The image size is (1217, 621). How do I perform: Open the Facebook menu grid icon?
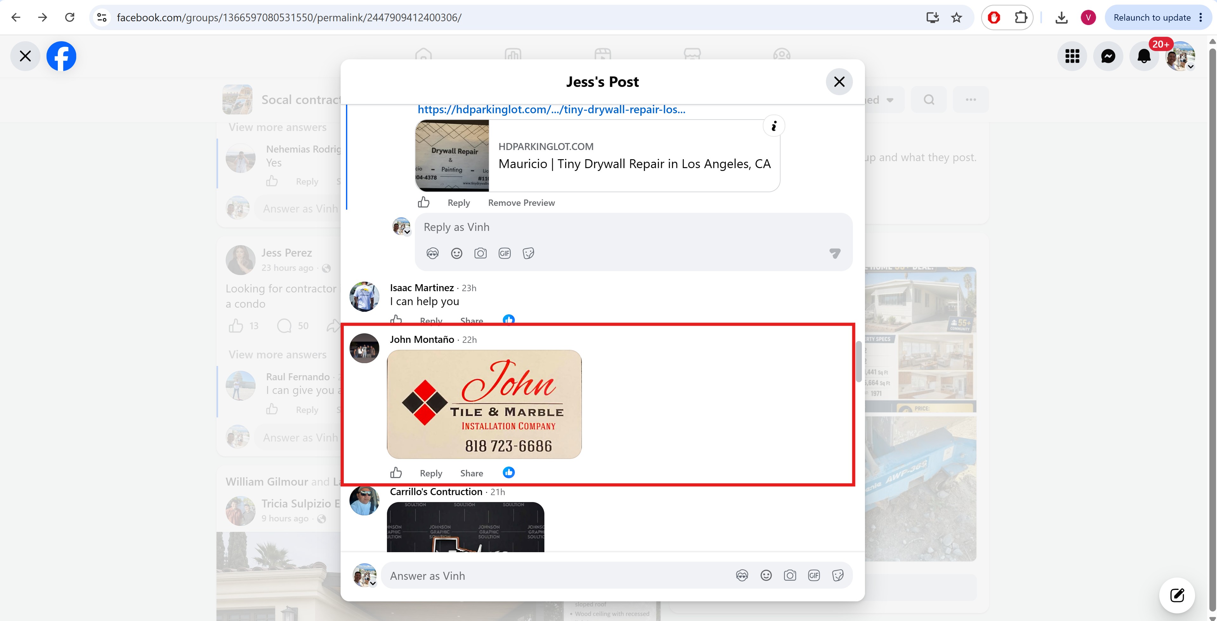[x=1073, y=56]
